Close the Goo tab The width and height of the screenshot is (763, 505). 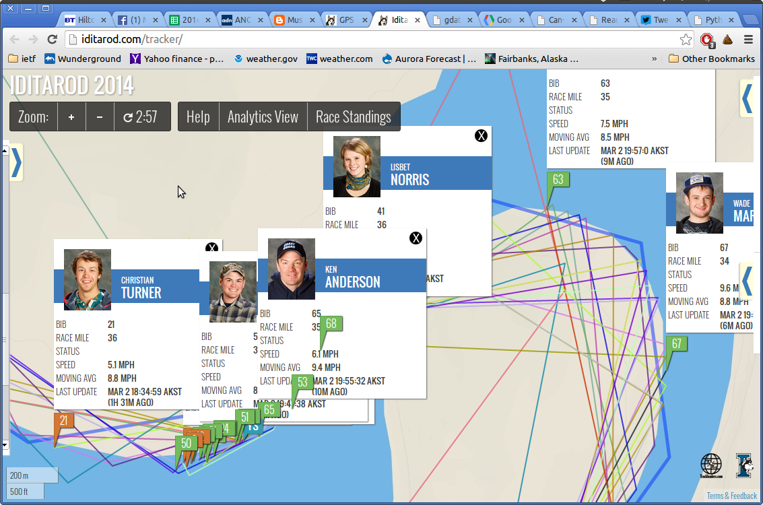click(x=522, y=20)
